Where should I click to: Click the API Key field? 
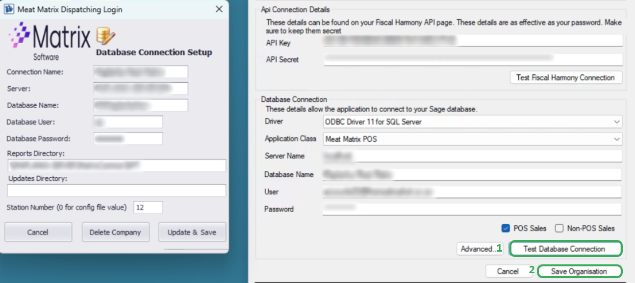pos(473,41)
